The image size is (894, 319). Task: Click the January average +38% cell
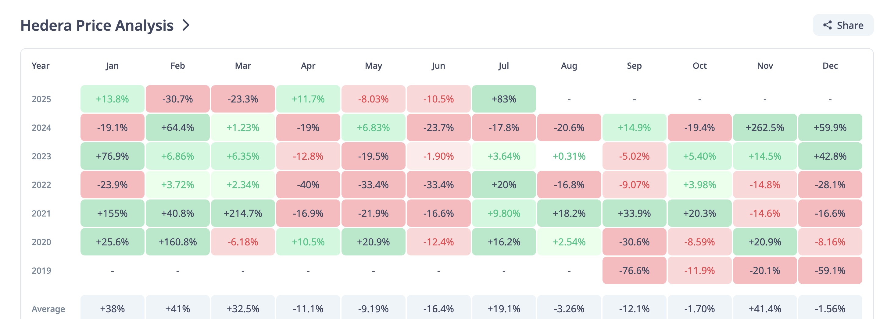[112, 308]
